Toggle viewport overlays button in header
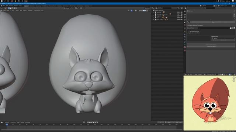Image resolution: width=236 pixels, height=132 pixels. click(136, 11)
